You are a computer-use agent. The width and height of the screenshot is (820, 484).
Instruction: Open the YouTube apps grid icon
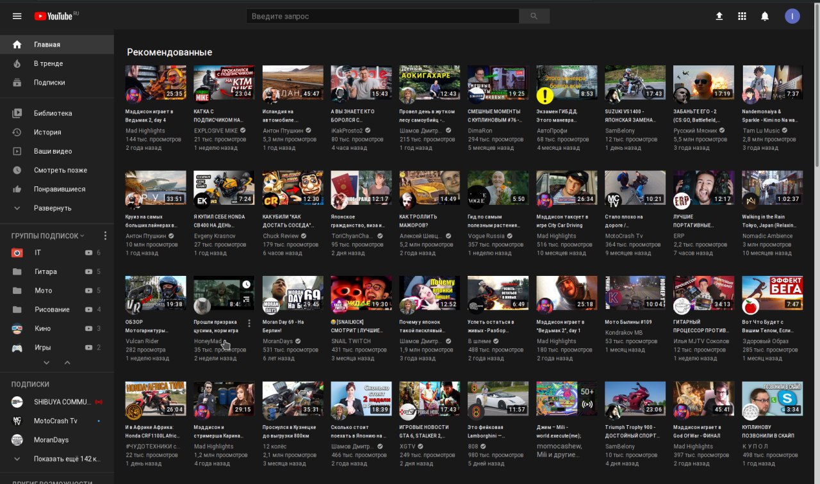coord(742,16)
